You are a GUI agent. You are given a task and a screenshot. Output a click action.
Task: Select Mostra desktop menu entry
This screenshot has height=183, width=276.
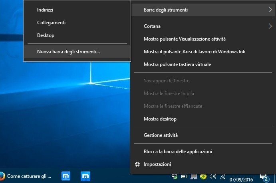click(x=160, y=119)
